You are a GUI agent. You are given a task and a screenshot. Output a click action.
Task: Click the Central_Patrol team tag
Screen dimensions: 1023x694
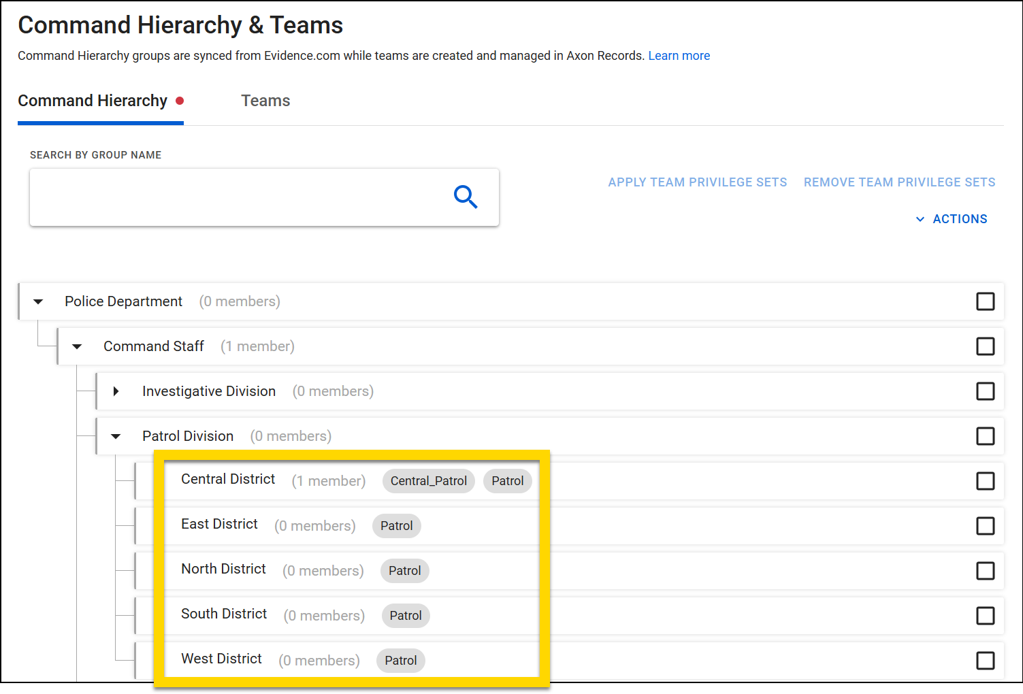[428, 481]
